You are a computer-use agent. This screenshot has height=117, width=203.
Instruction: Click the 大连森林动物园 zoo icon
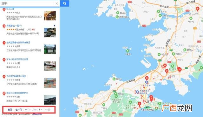tap(147, 107)
